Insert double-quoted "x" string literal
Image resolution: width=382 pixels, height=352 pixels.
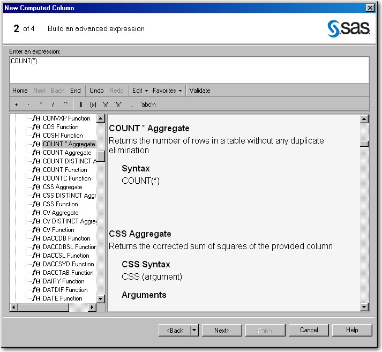click(118, 104)
